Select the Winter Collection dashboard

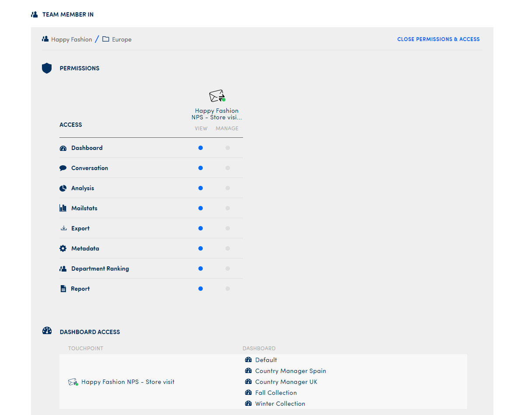(x=280, y=404)
